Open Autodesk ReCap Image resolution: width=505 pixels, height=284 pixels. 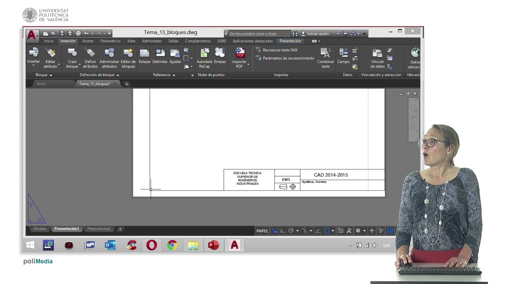pyautogui.click(x=204, y=58)
